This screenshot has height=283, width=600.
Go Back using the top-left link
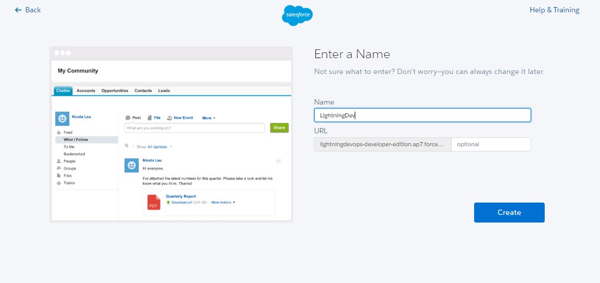tap(28, 10)
